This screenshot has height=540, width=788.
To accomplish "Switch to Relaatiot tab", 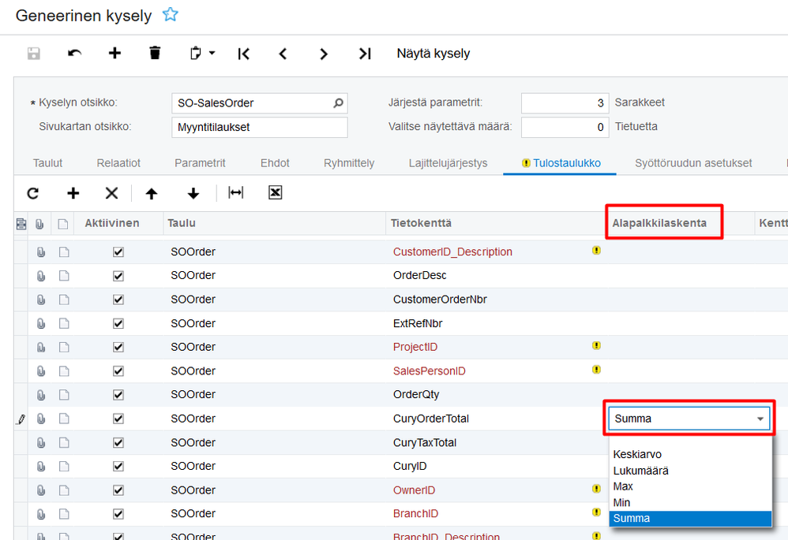I will pyautogui.click(x=118, y=163).
